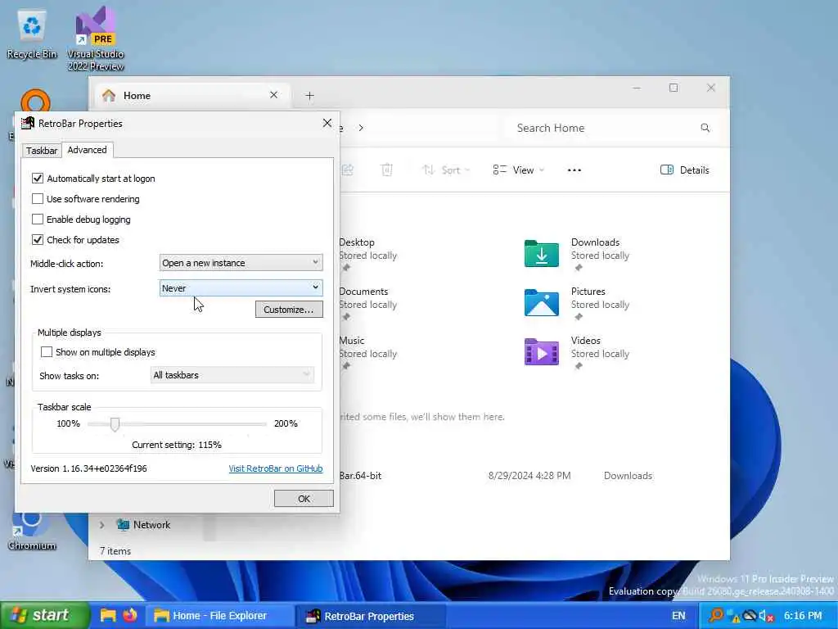
Task: Click the pin icon under Downloads folder
Action: (x=579, y=268)
